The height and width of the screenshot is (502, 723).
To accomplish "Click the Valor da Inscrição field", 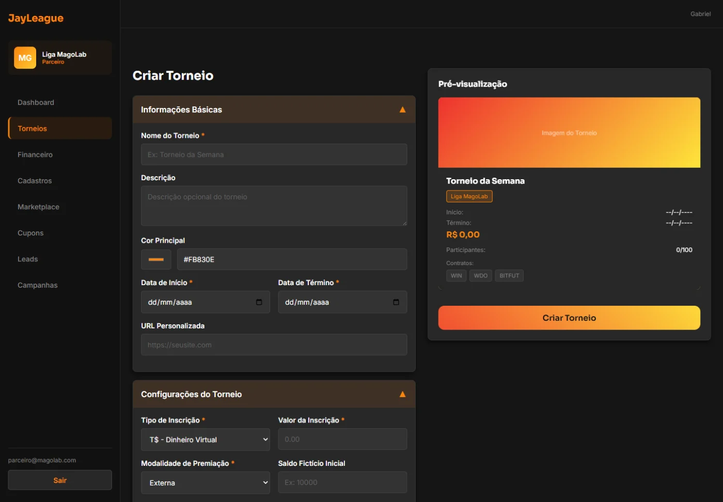I will 342,439.
